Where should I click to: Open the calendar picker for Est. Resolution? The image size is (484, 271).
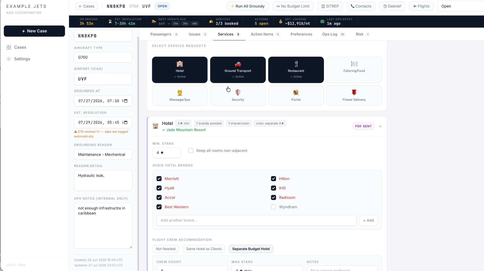coord(126,122)
